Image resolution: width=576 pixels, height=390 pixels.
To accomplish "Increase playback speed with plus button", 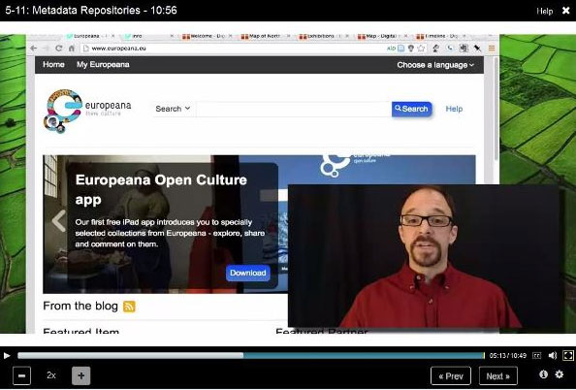I will (80, 375).
